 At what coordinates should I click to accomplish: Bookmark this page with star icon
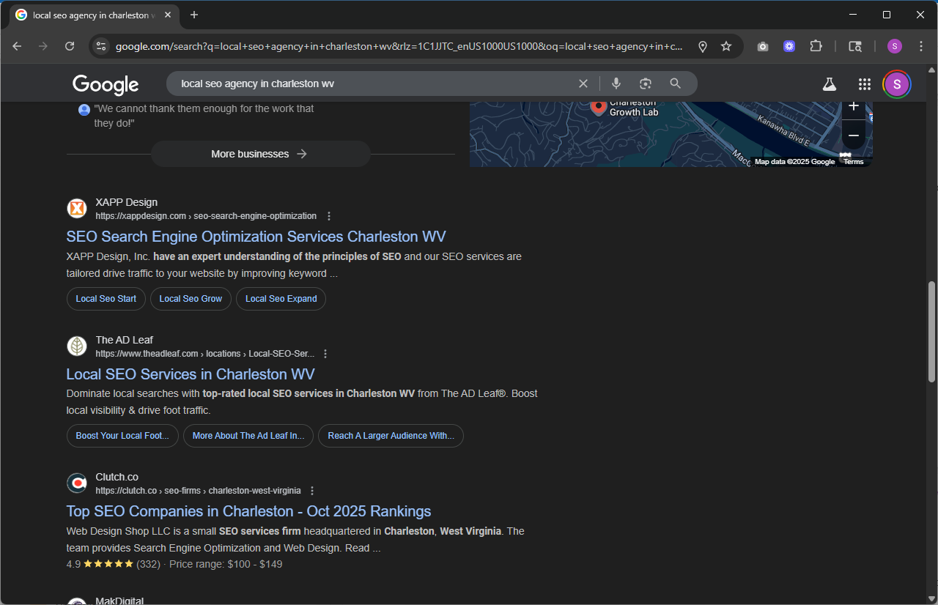click(x=726, y=46)
